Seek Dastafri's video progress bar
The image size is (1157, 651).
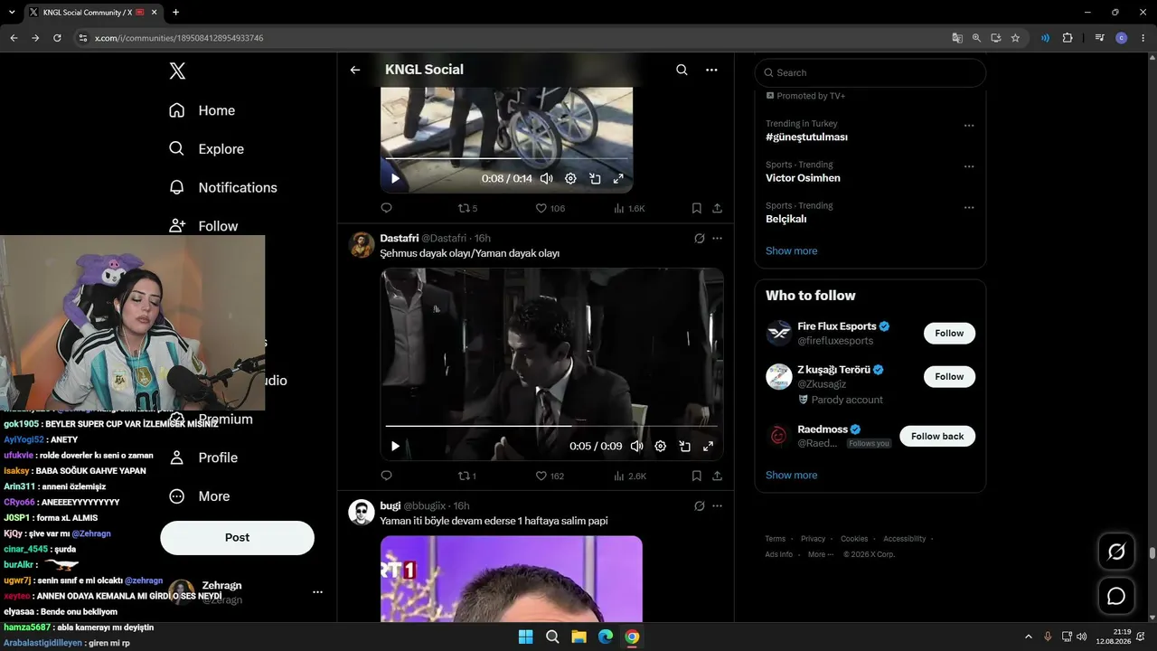coord(551,426)
